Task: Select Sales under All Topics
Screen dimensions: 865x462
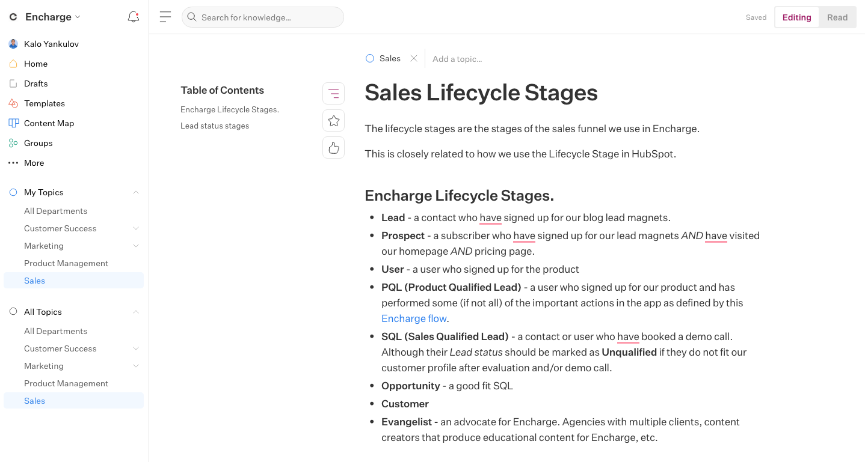Action: tap(74, 401)
